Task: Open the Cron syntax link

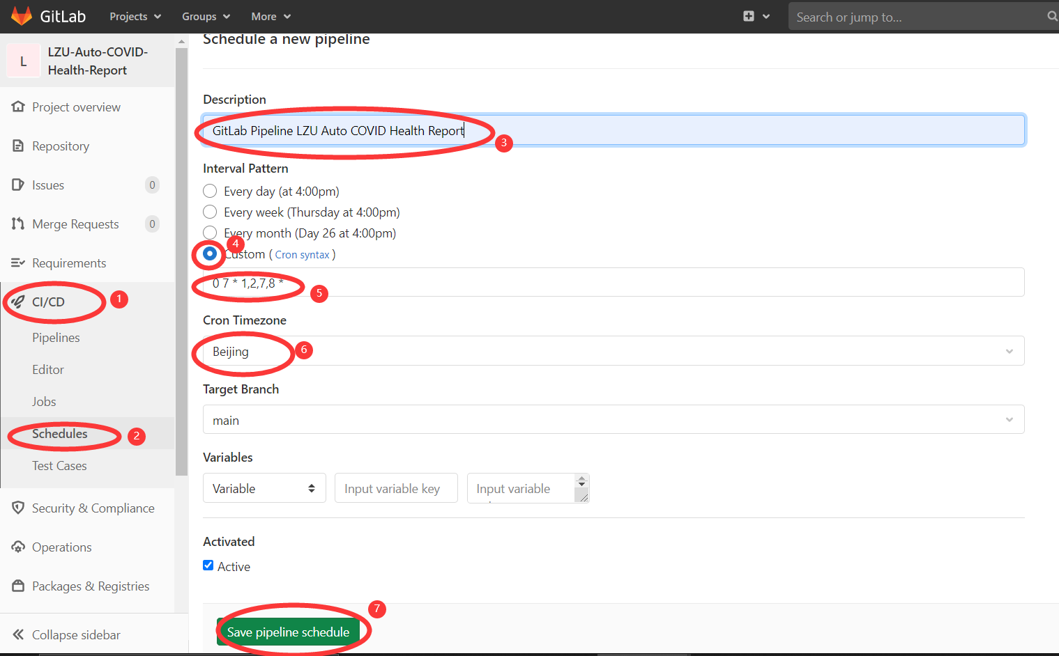Action: (x=302, y=254)
